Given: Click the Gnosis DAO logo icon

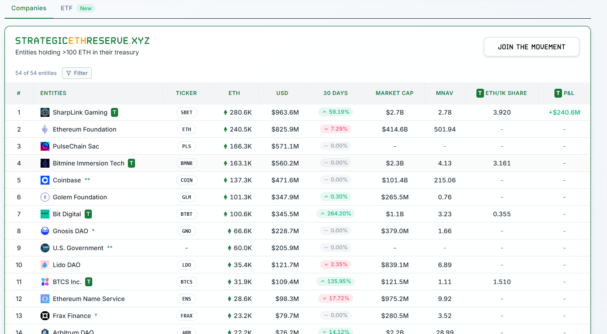Looking at the screenshot, I should coord(45,231).
